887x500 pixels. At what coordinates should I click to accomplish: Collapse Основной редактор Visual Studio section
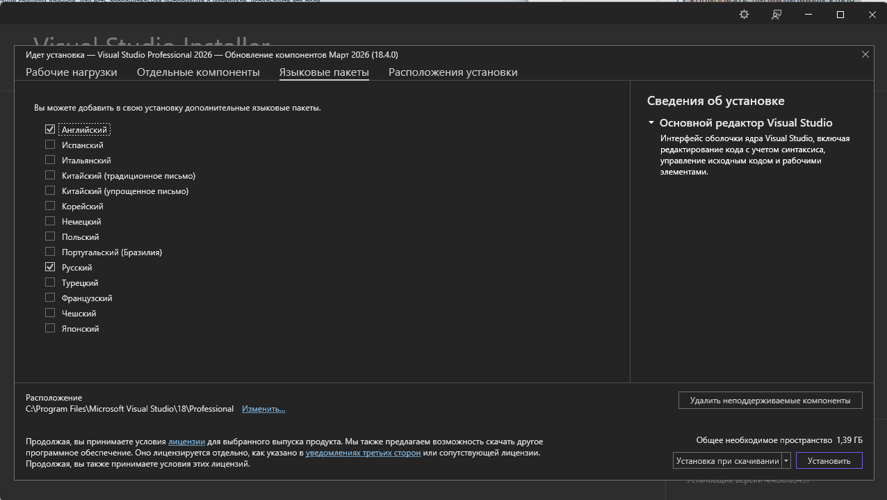651,123
